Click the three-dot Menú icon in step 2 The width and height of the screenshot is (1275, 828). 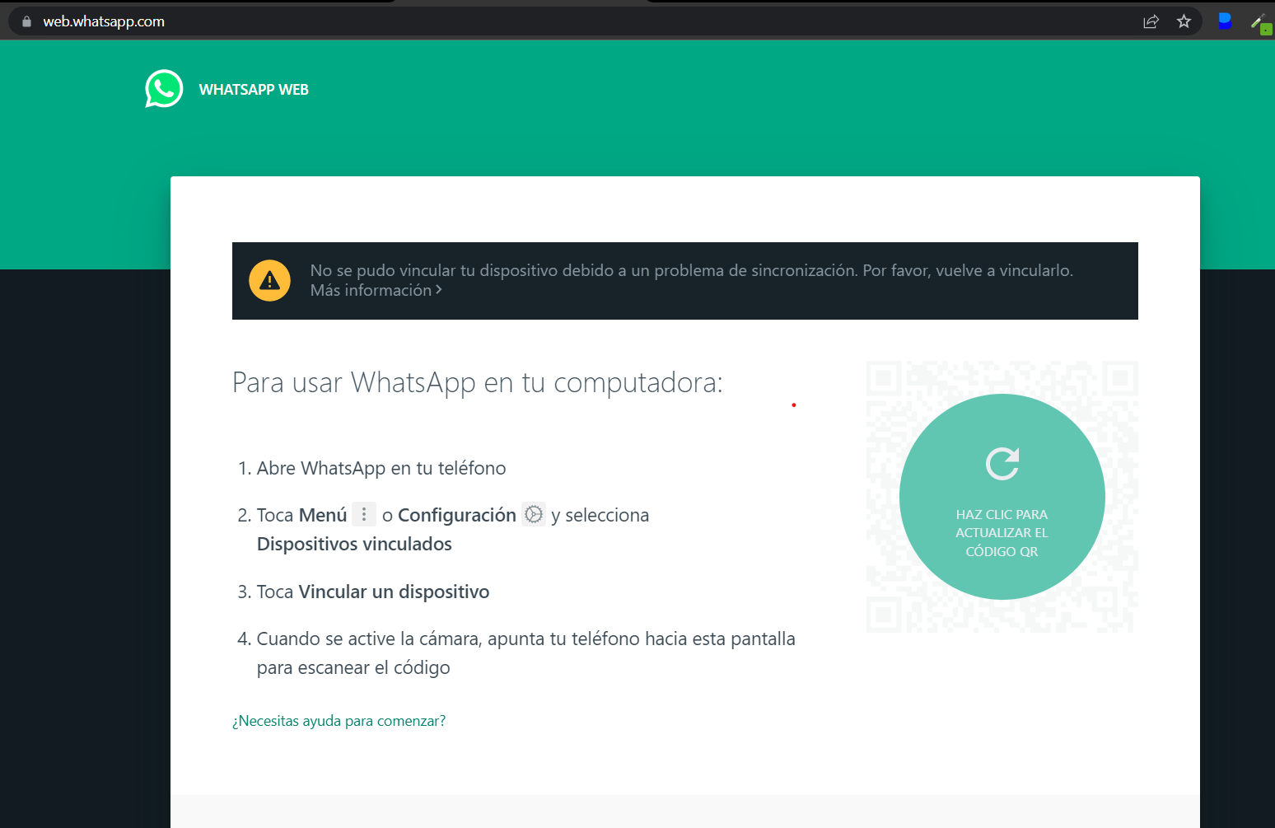364,514
